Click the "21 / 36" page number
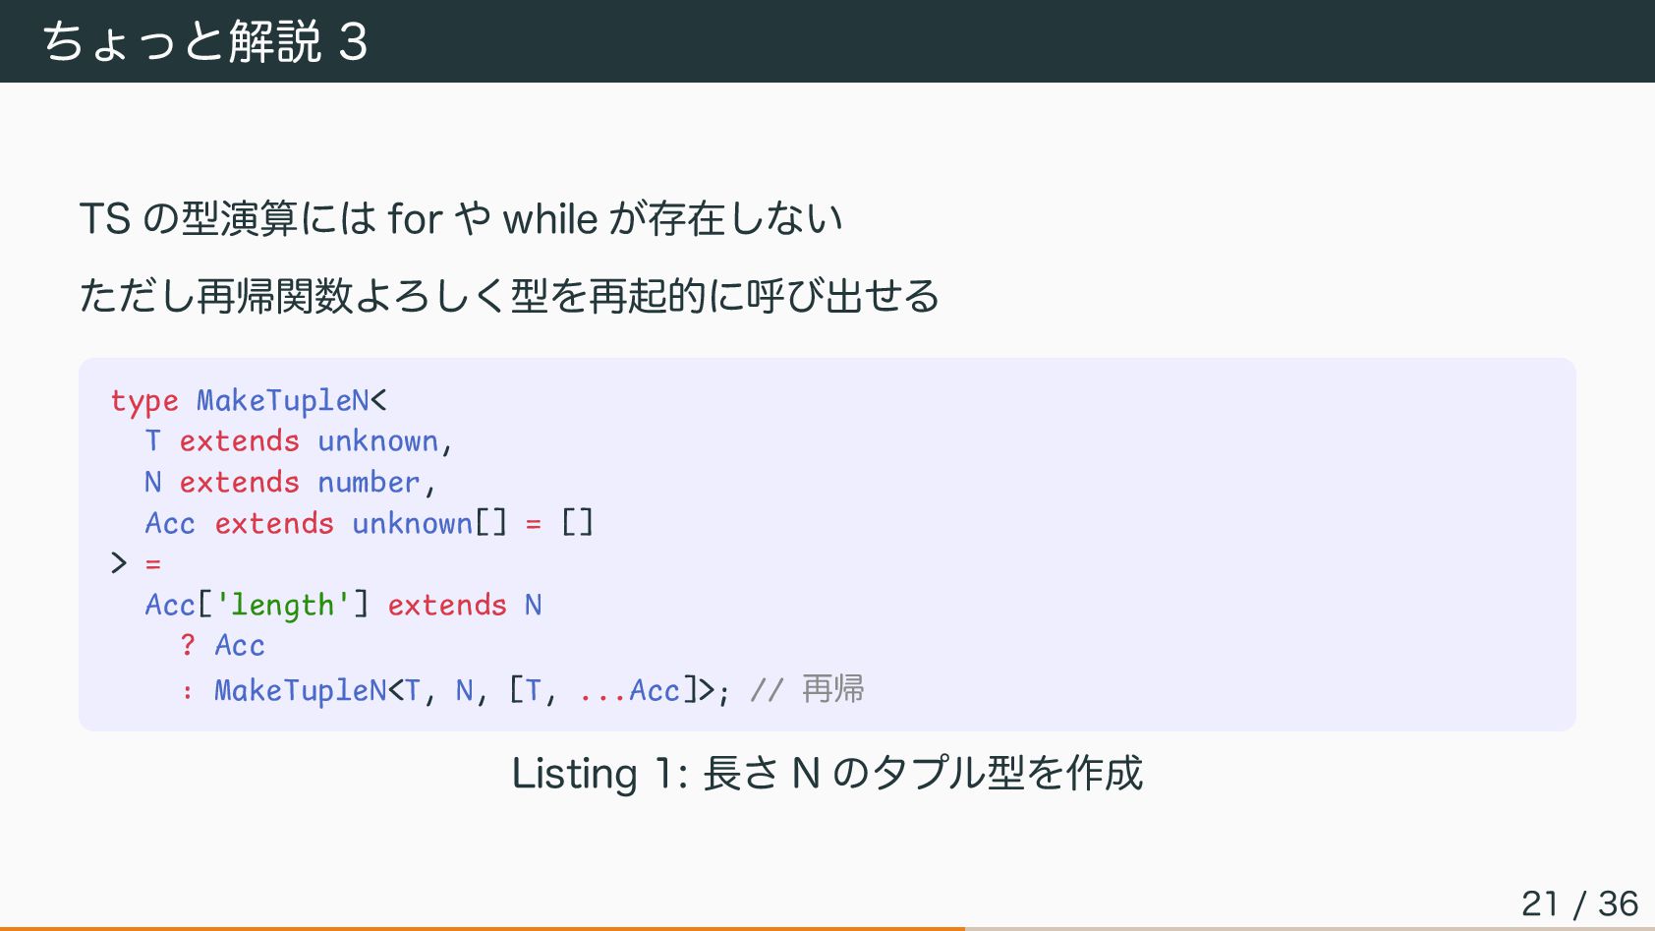1655x931 pixels. coord(1578,903)
